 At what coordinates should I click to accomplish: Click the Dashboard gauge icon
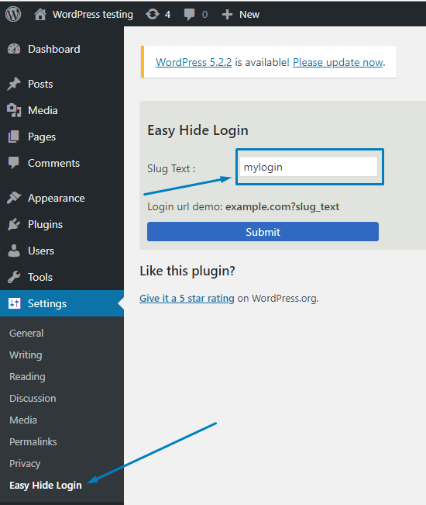[14, 49]
